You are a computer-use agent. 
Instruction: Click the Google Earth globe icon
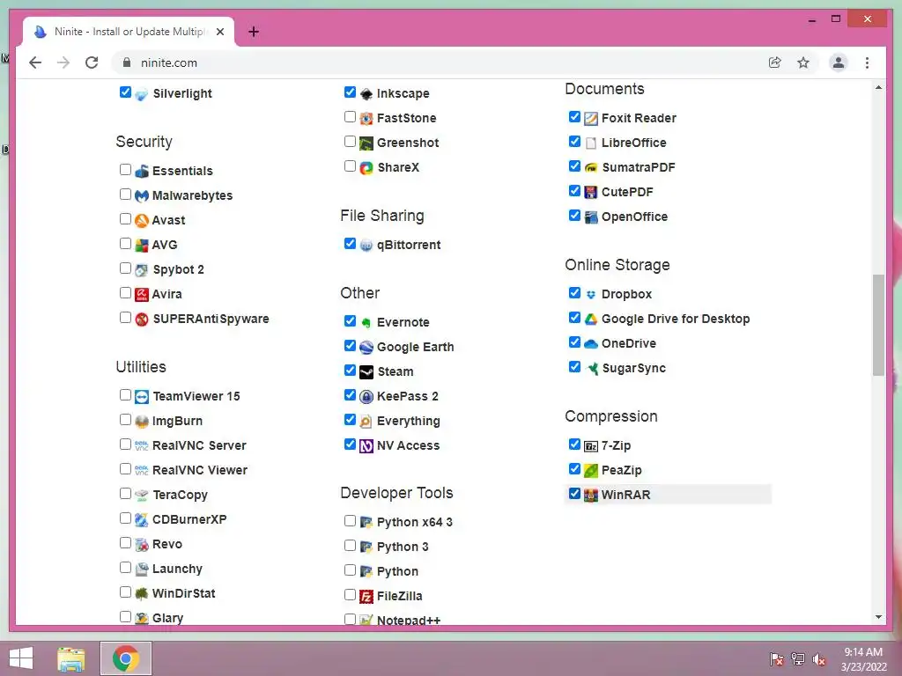366,347
